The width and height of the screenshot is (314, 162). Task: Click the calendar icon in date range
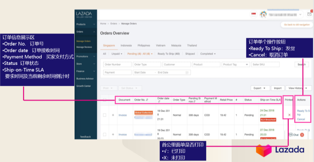(x=187, y=73)
